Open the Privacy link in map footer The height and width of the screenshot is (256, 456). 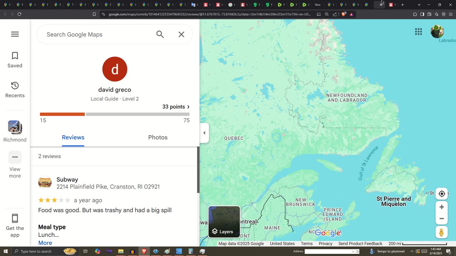[326, 244]
